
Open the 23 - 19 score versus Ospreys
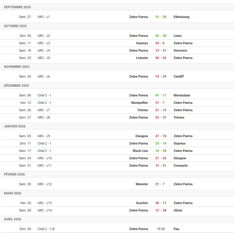161,144
